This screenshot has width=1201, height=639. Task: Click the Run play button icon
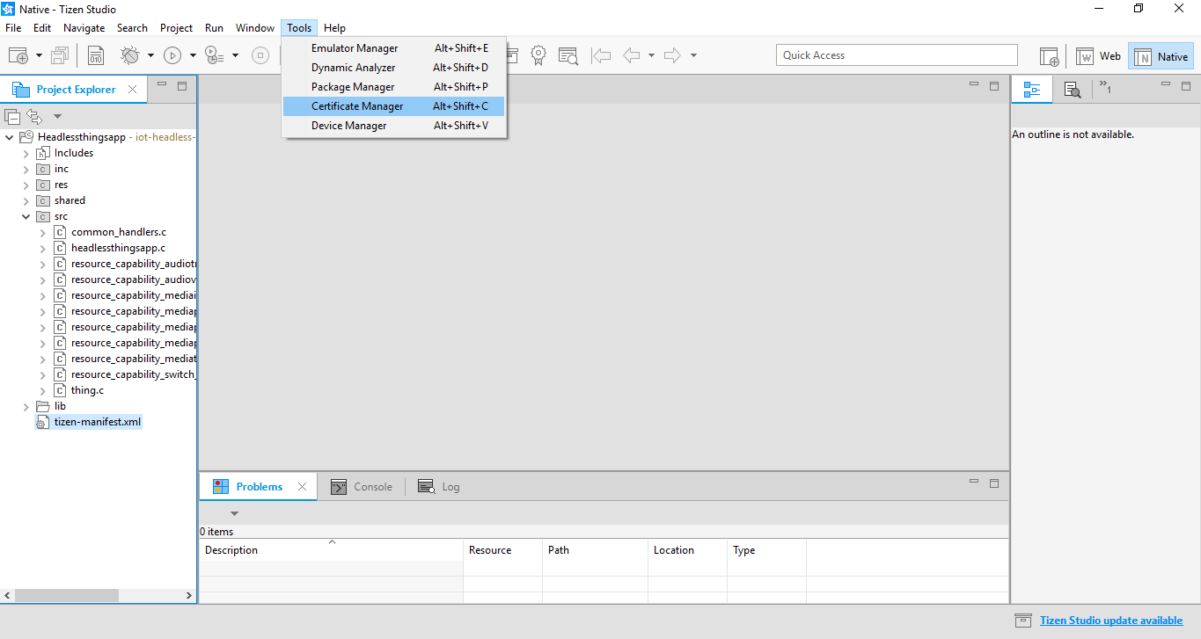[x=172, y=55]
